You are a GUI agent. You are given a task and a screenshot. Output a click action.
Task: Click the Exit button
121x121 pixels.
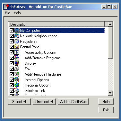pyautogui.click(x=106, y=110)
